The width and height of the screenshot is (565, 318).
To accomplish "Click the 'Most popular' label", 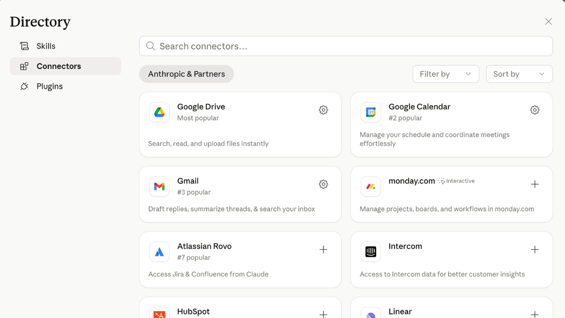I will coord(198,118).
